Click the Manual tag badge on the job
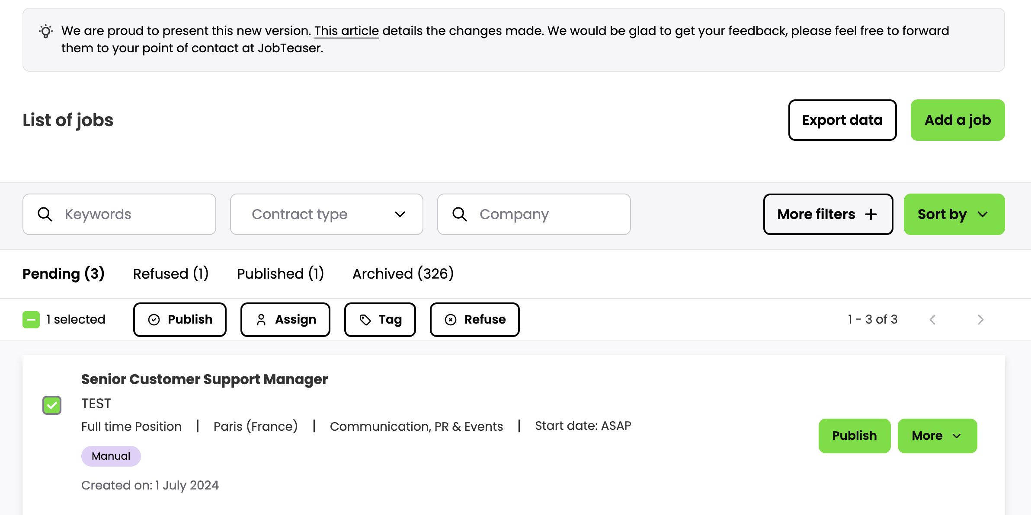The image size is (1031, 515). [111, 456]
